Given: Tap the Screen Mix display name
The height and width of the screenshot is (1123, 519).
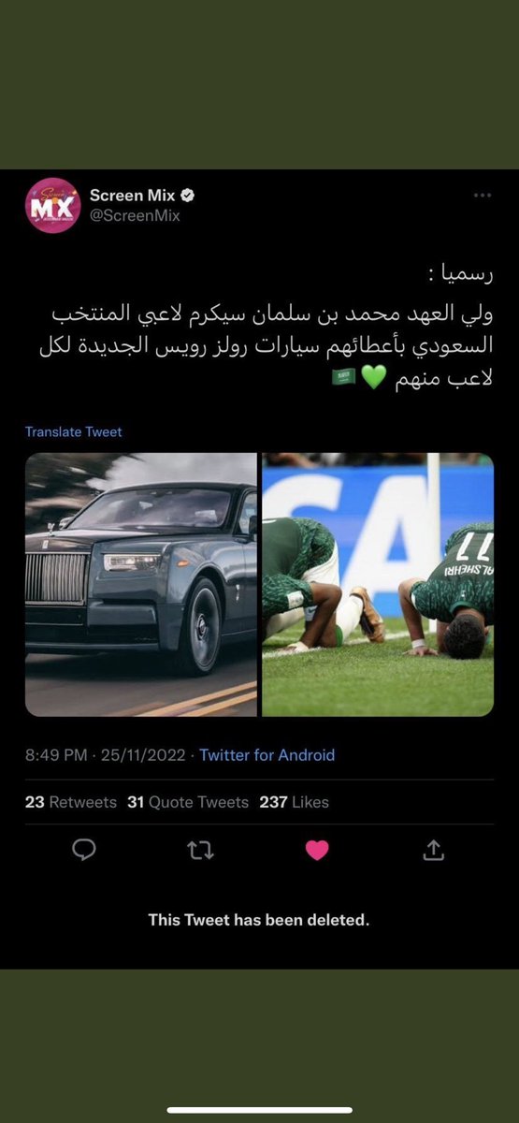Looking at the screenshot, I should [133, 196].
